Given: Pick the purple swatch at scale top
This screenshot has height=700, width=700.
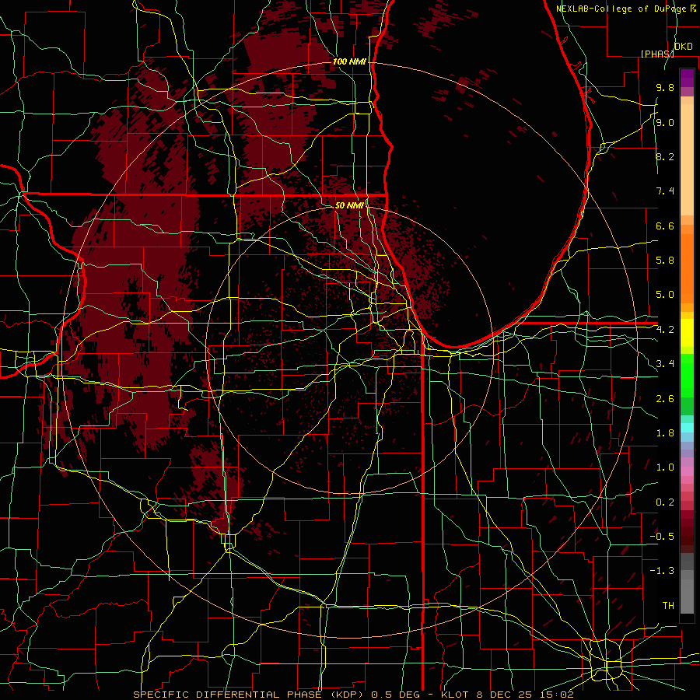Looking at the screenshot, I should point(687,78).
